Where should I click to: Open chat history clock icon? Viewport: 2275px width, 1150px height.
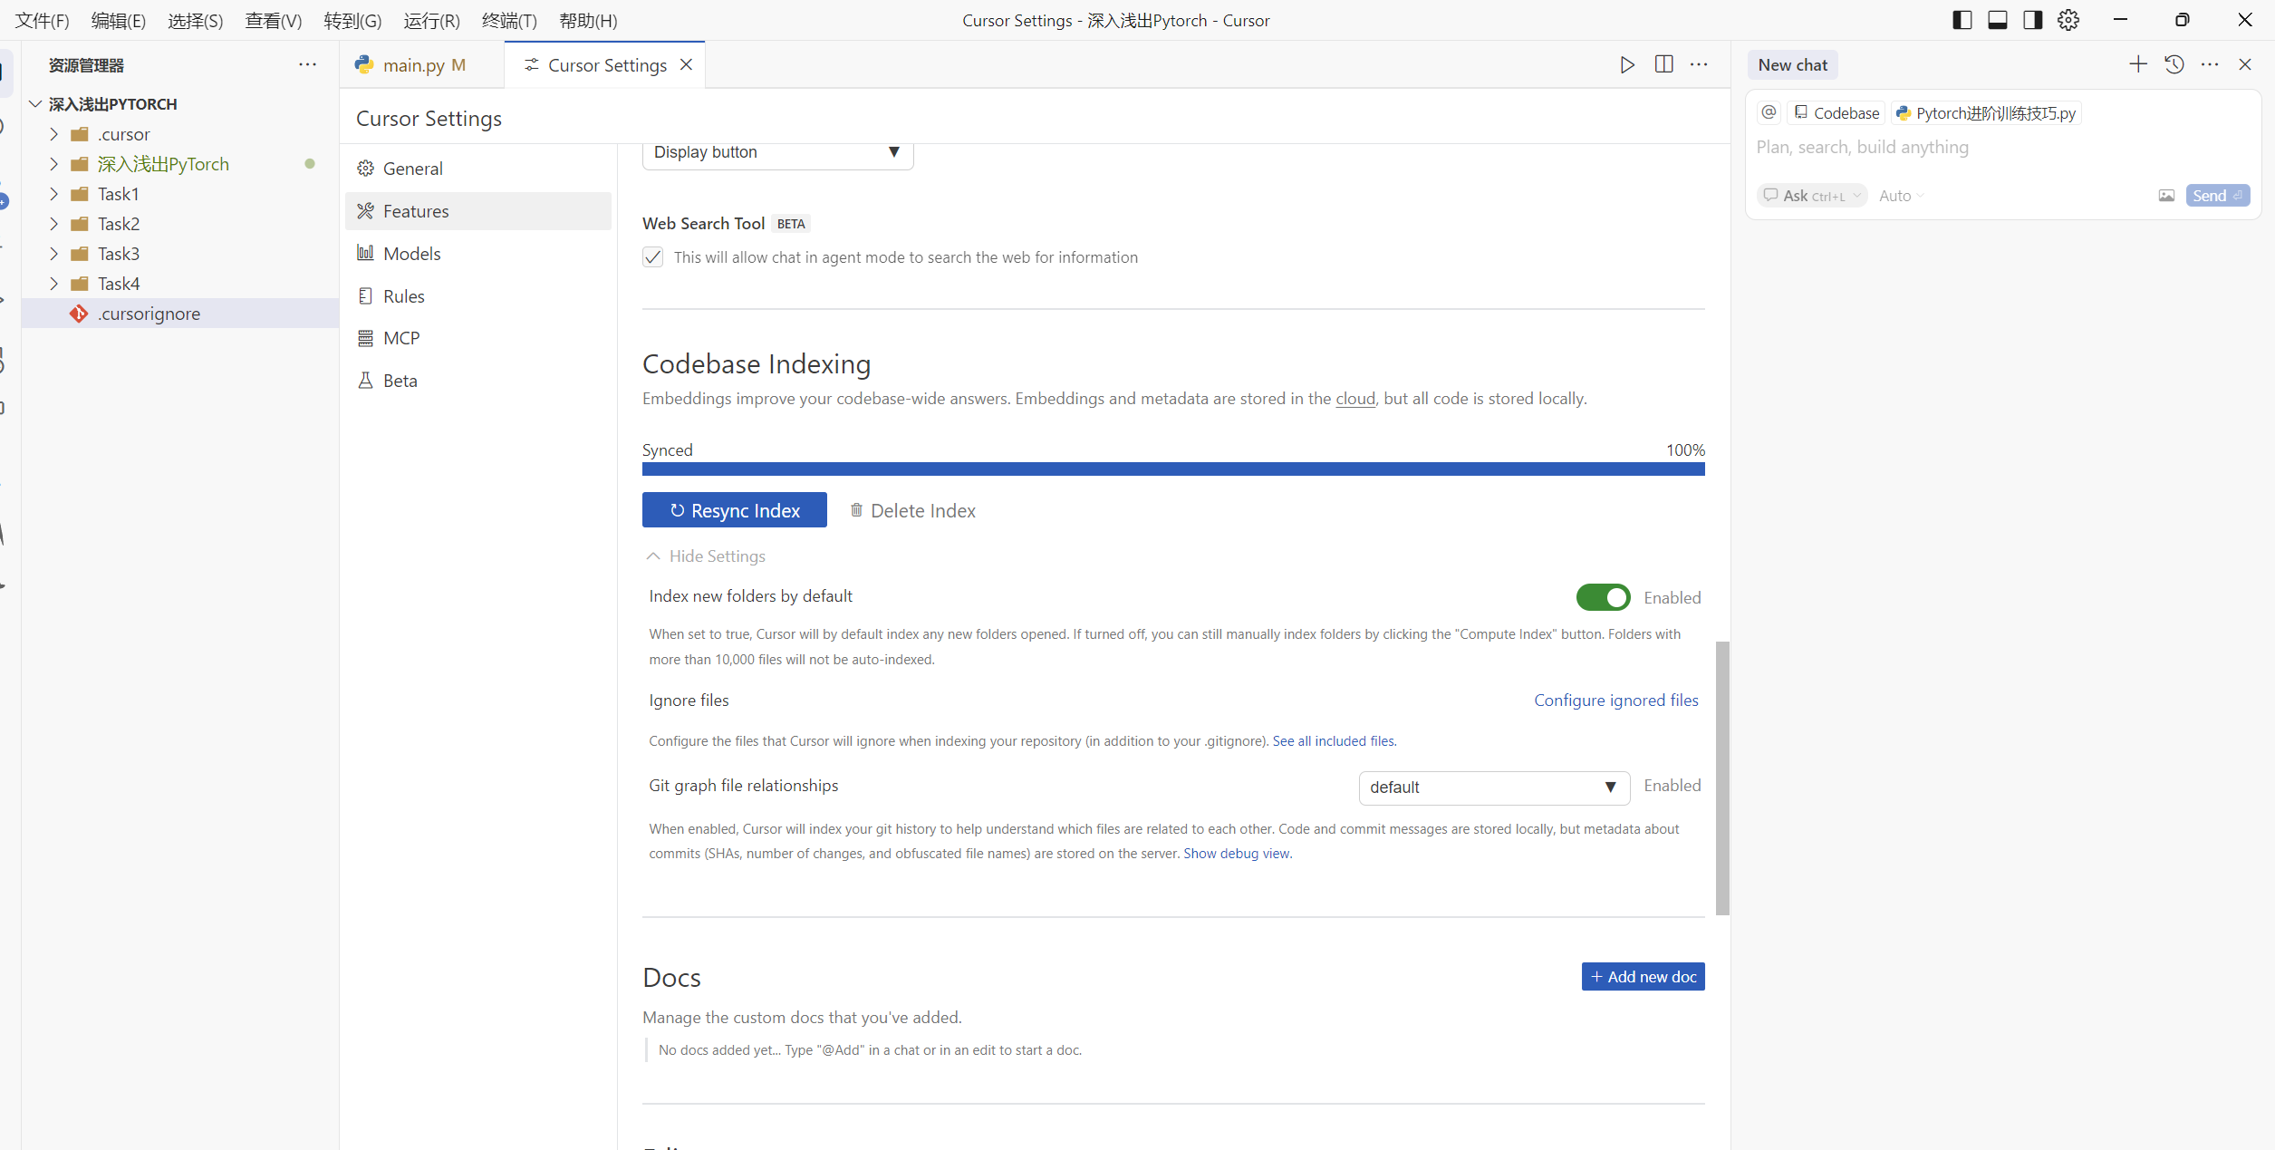(x=2174, y=64)
